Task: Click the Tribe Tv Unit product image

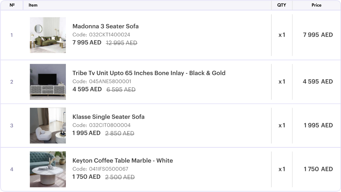Action: pyautogui.click(x=48, y=82)
